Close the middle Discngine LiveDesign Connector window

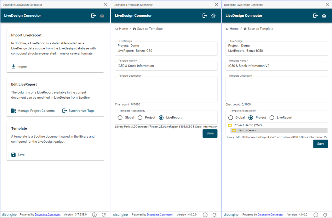click(216, 4)
